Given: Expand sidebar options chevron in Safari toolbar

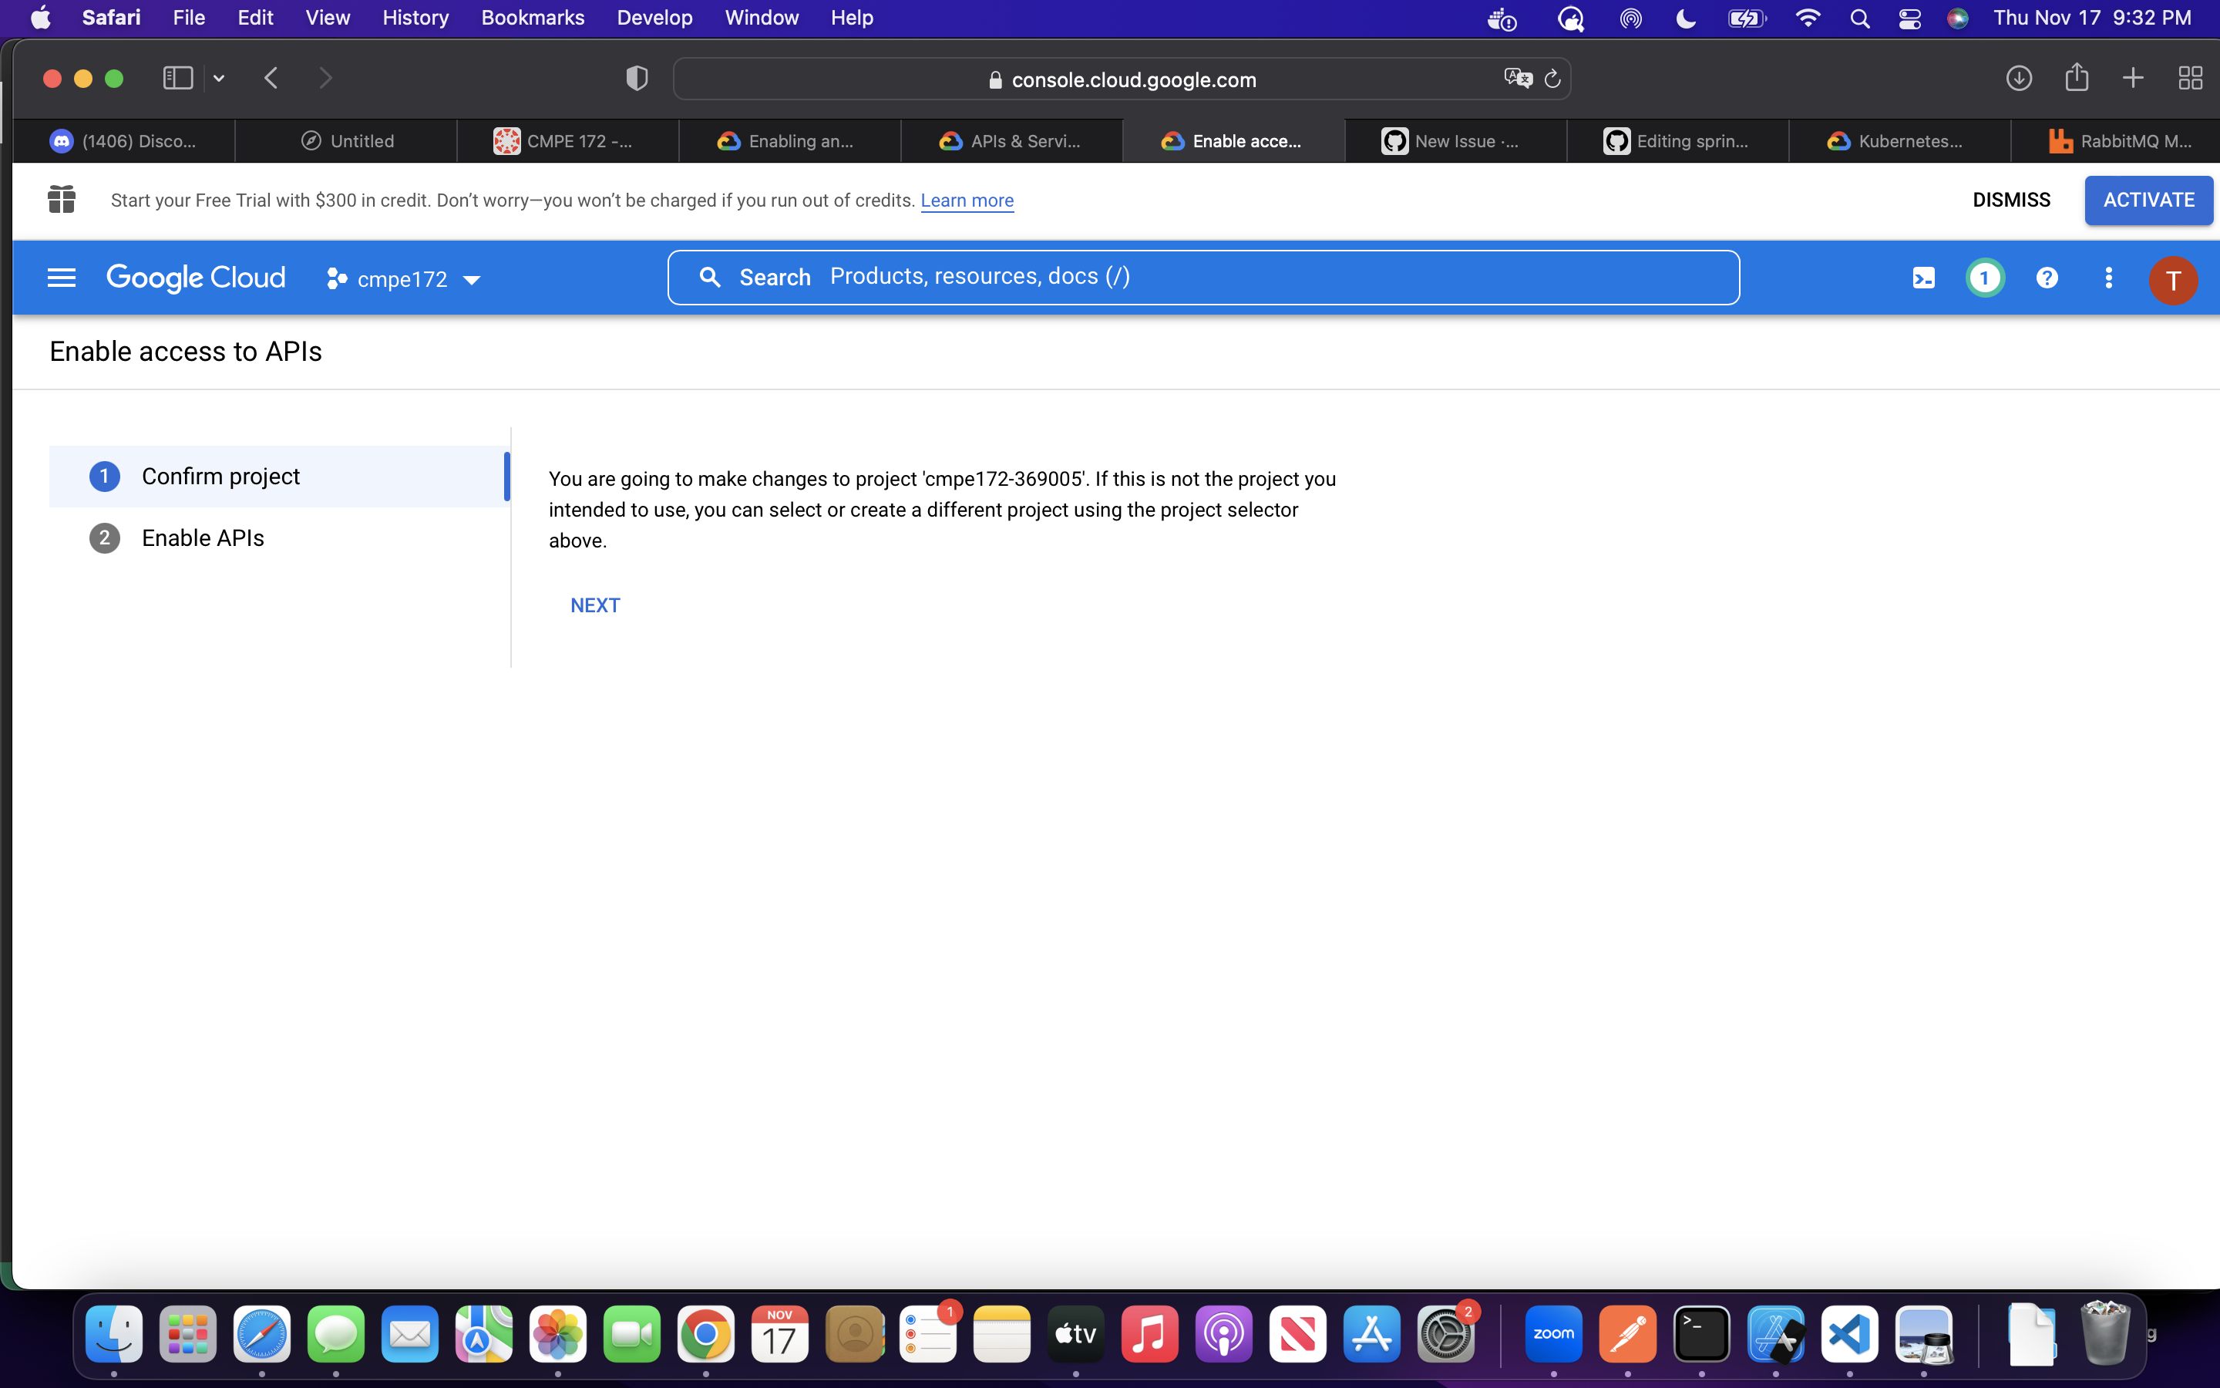Looking at the screenshot, I should pos(219,78).
